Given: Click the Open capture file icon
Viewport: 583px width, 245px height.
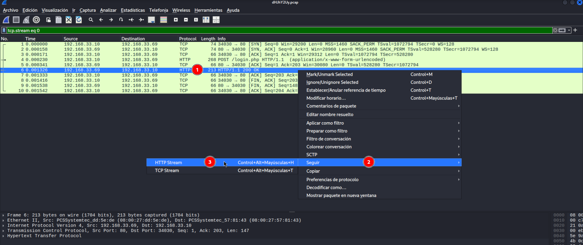Looking at the screenshot, I should pos(48,20).
